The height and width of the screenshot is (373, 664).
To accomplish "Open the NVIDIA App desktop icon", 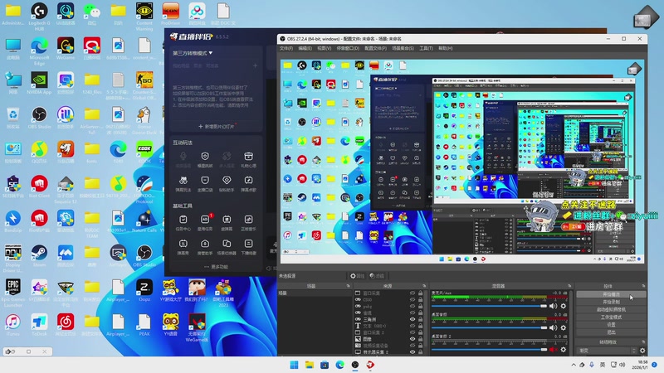I will pos(39,84).
